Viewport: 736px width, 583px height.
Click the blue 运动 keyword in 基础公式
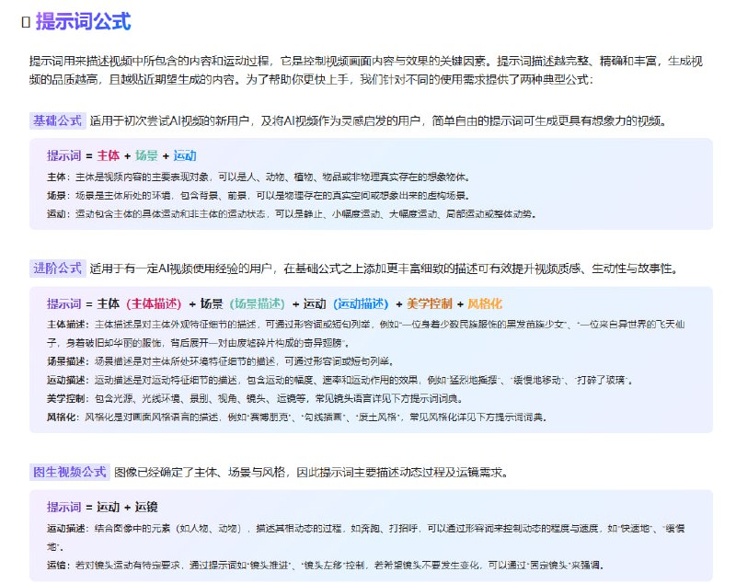click(183, 157)
